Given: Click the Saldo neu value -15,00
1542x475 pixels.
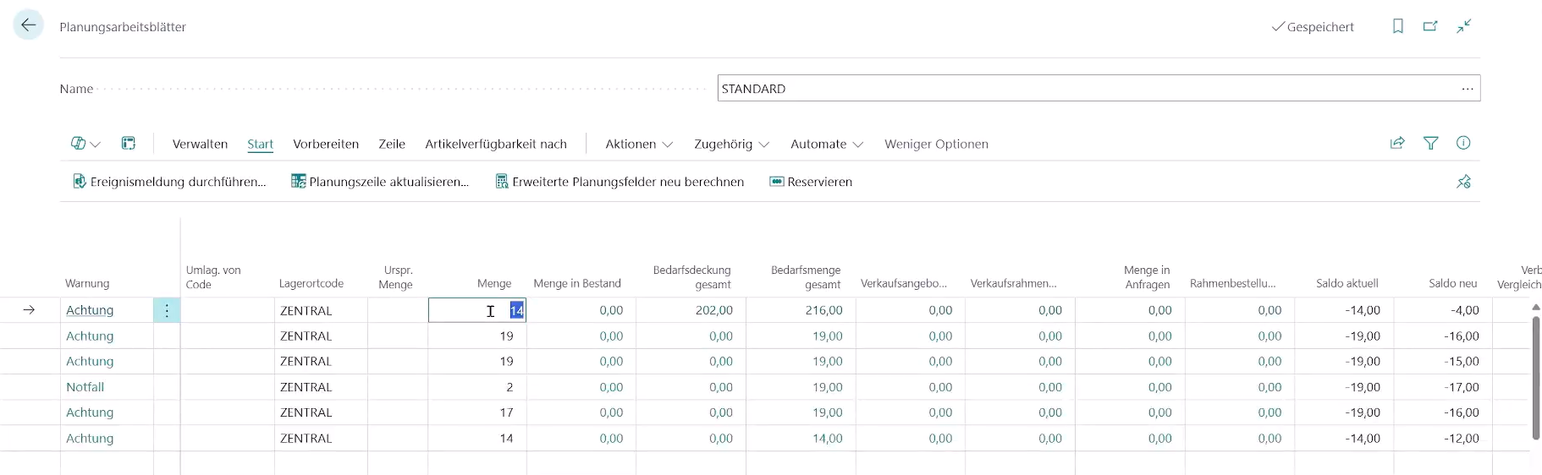Looking at the screenshot, I should [1462, 361].
